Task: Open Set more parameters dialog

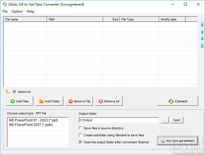Action: (x=178, y=141)
